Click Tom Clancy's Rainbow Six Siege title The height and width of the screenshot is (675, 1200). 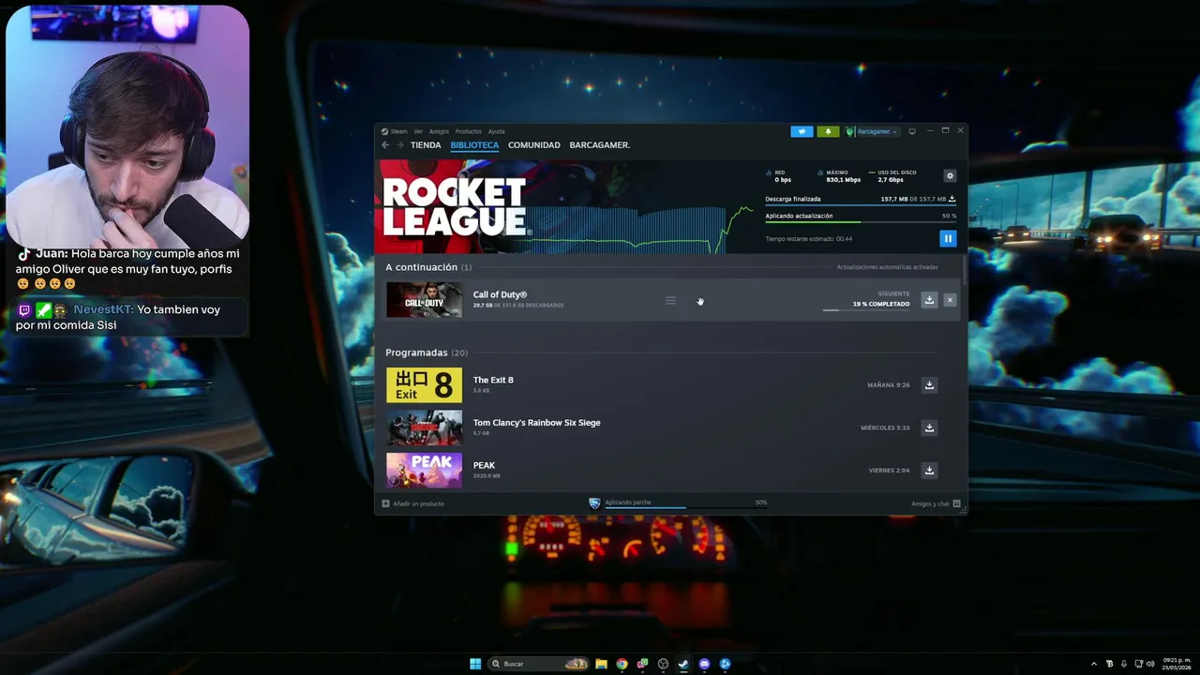point(536,422)
